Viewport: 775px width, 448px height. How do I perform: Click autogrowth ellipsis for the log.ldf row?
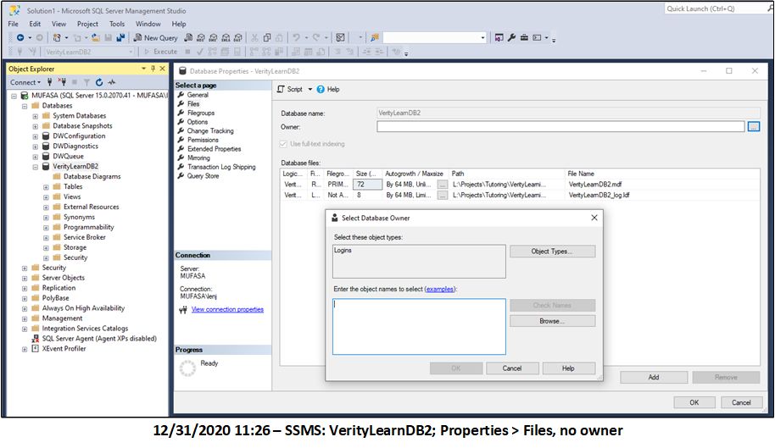click(443, 195)
